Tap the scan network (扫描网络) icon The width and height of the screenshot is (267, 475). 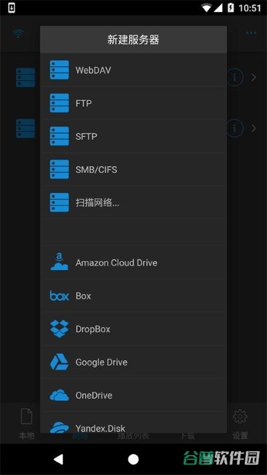coord(59,202)
